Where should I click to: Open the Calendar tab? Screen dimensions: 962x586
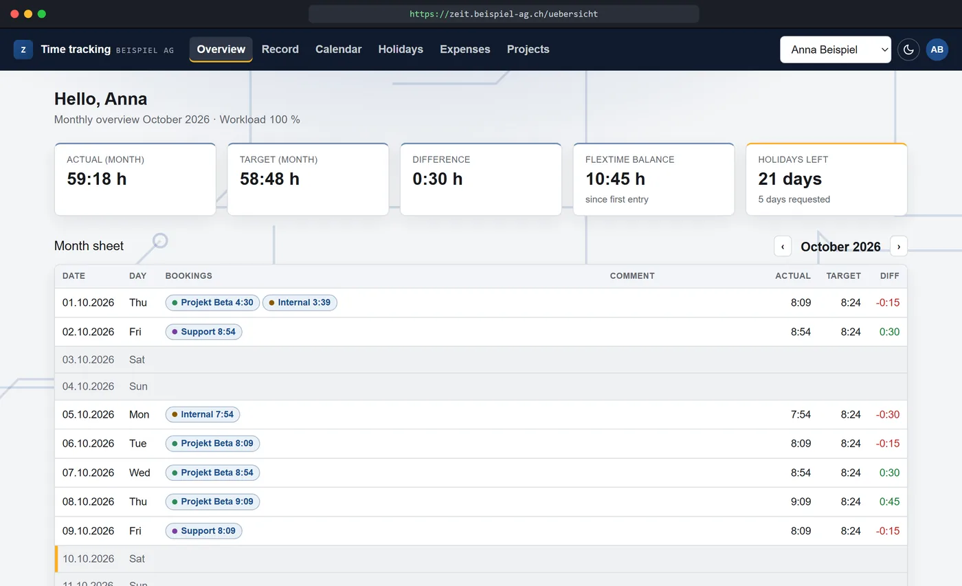(x=339, y=49)
